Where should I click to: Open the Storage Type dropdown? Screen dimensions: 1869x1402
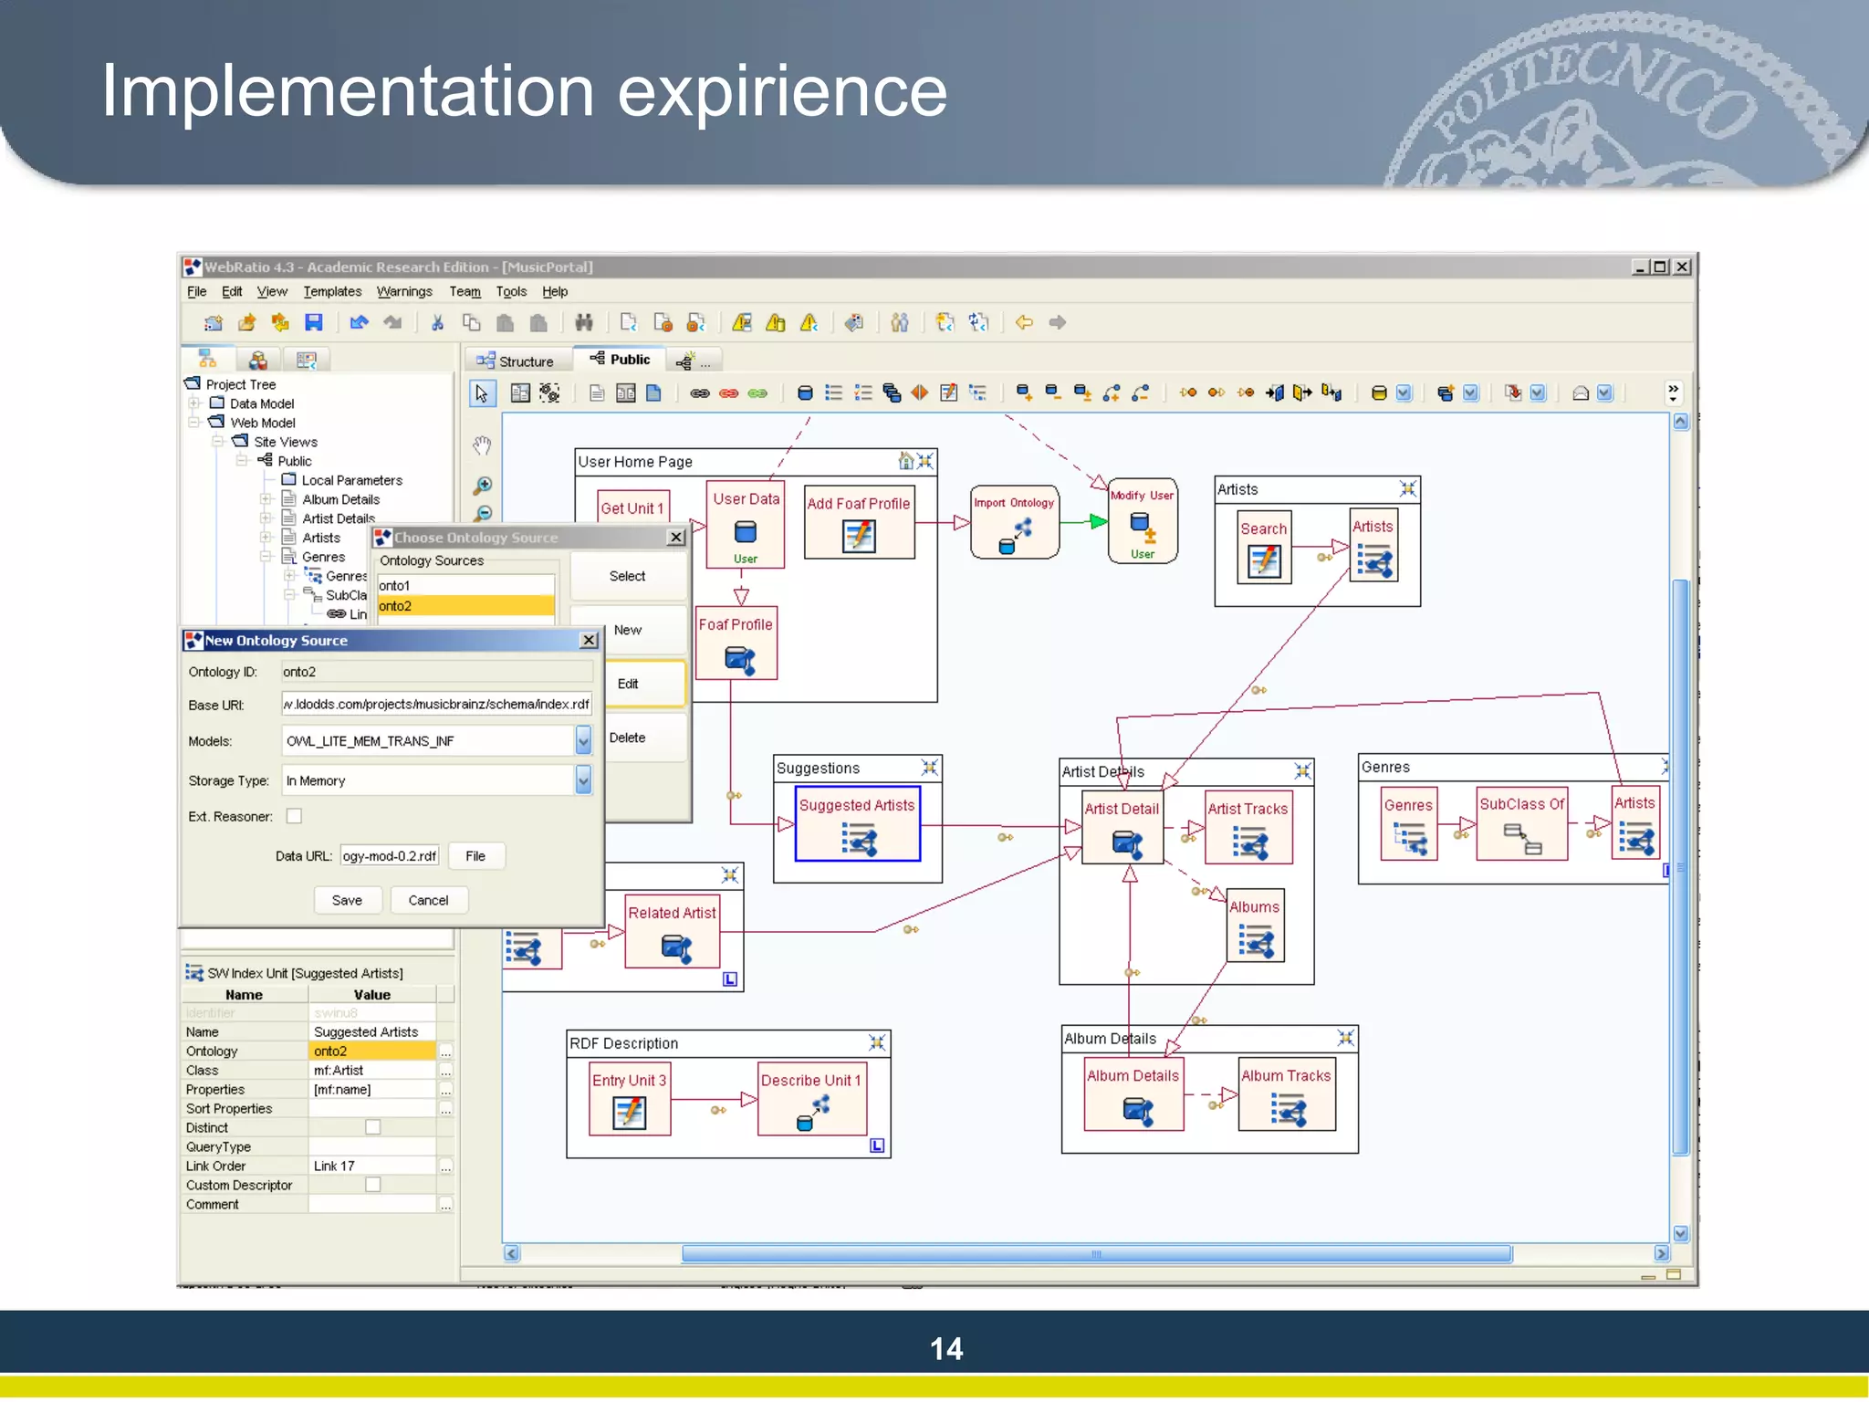coord(583,780)
